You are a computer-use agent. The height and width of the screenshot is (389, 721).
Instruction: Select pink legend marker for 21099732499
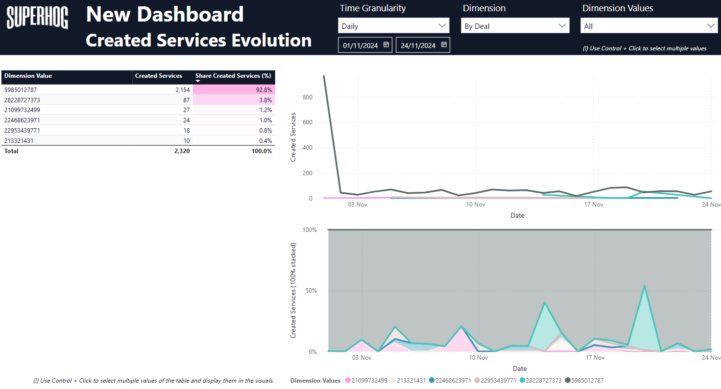click(348, 381)
